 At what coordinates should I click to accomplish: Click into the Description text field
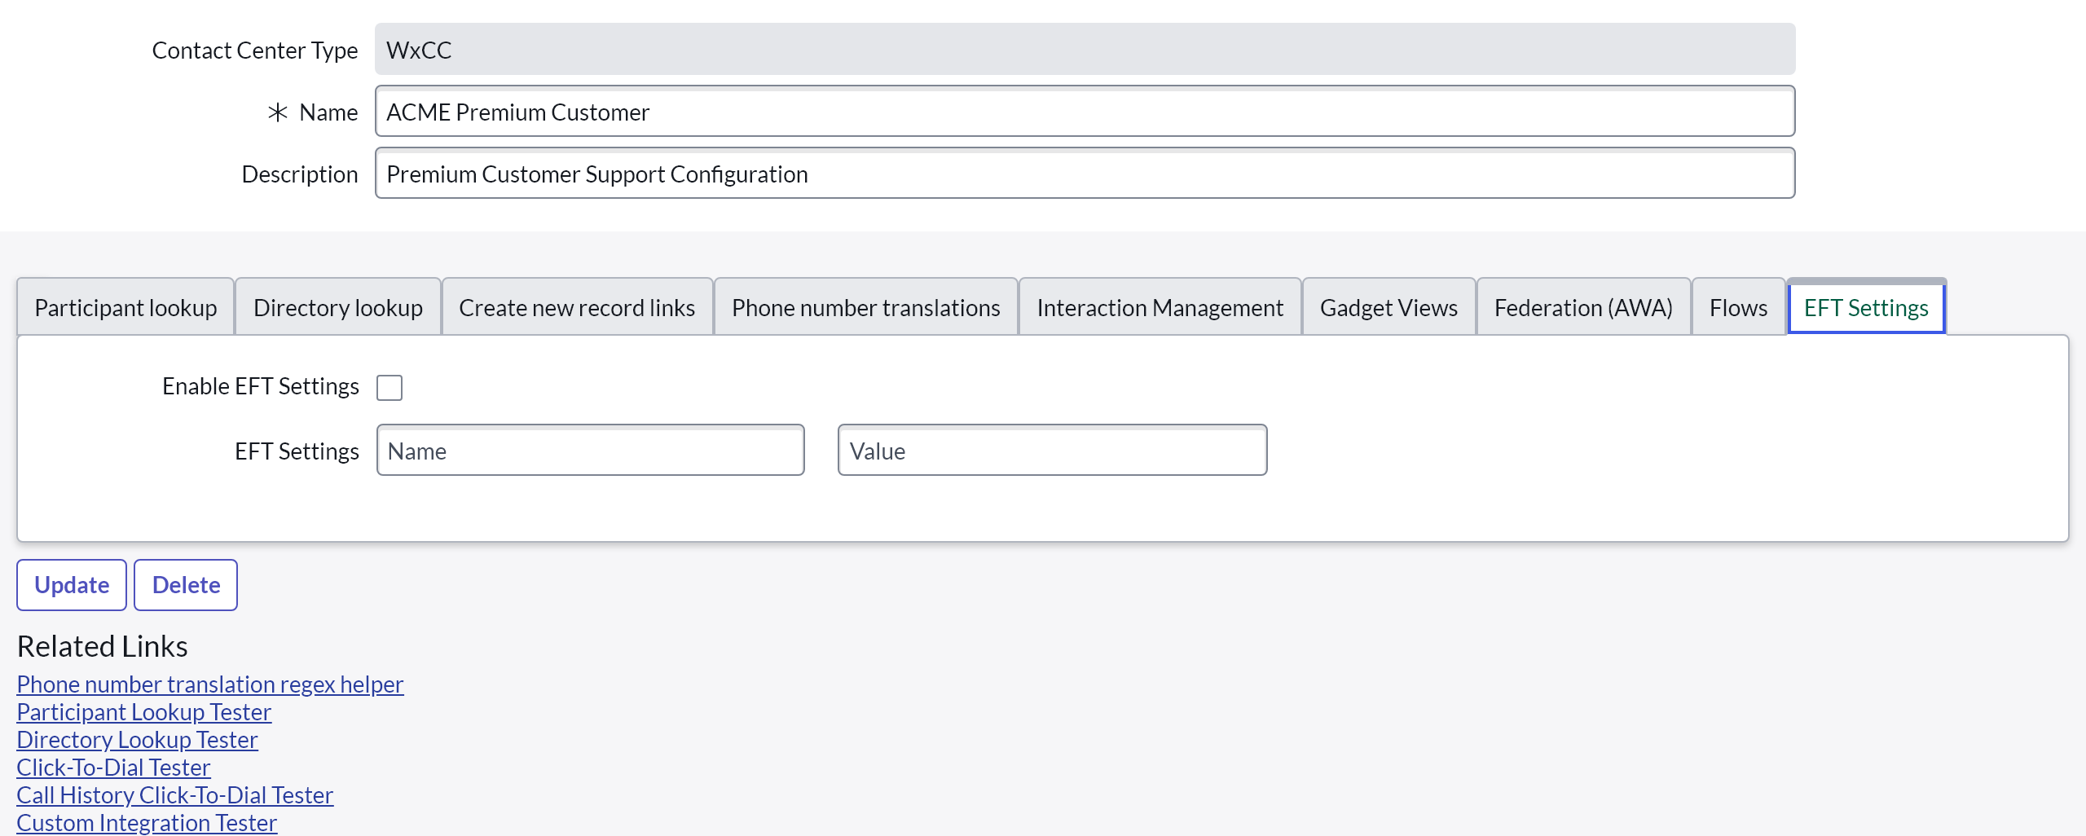point(1084,174)
